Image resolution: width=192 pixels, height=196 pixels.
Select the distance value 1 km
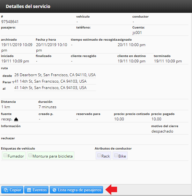pyautogui.click(x=6, y=107)
